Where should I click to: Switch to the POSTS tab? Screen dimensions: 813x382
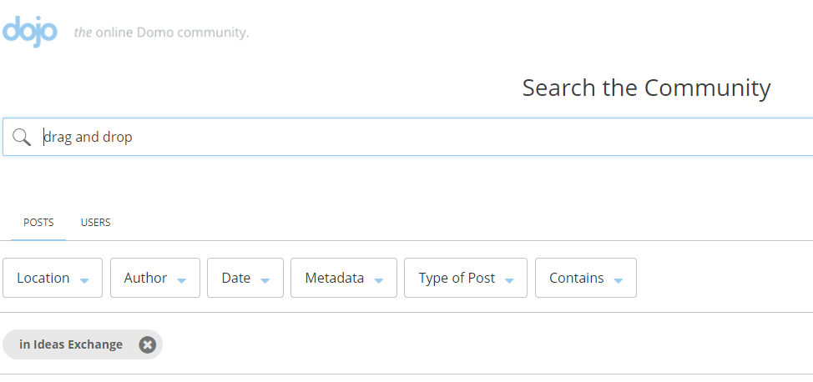38,223
